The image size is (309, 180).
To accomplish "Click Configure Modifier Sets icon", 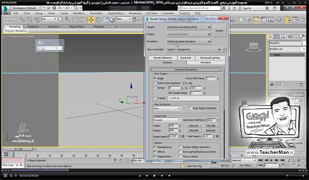I will tap(301, 84).
